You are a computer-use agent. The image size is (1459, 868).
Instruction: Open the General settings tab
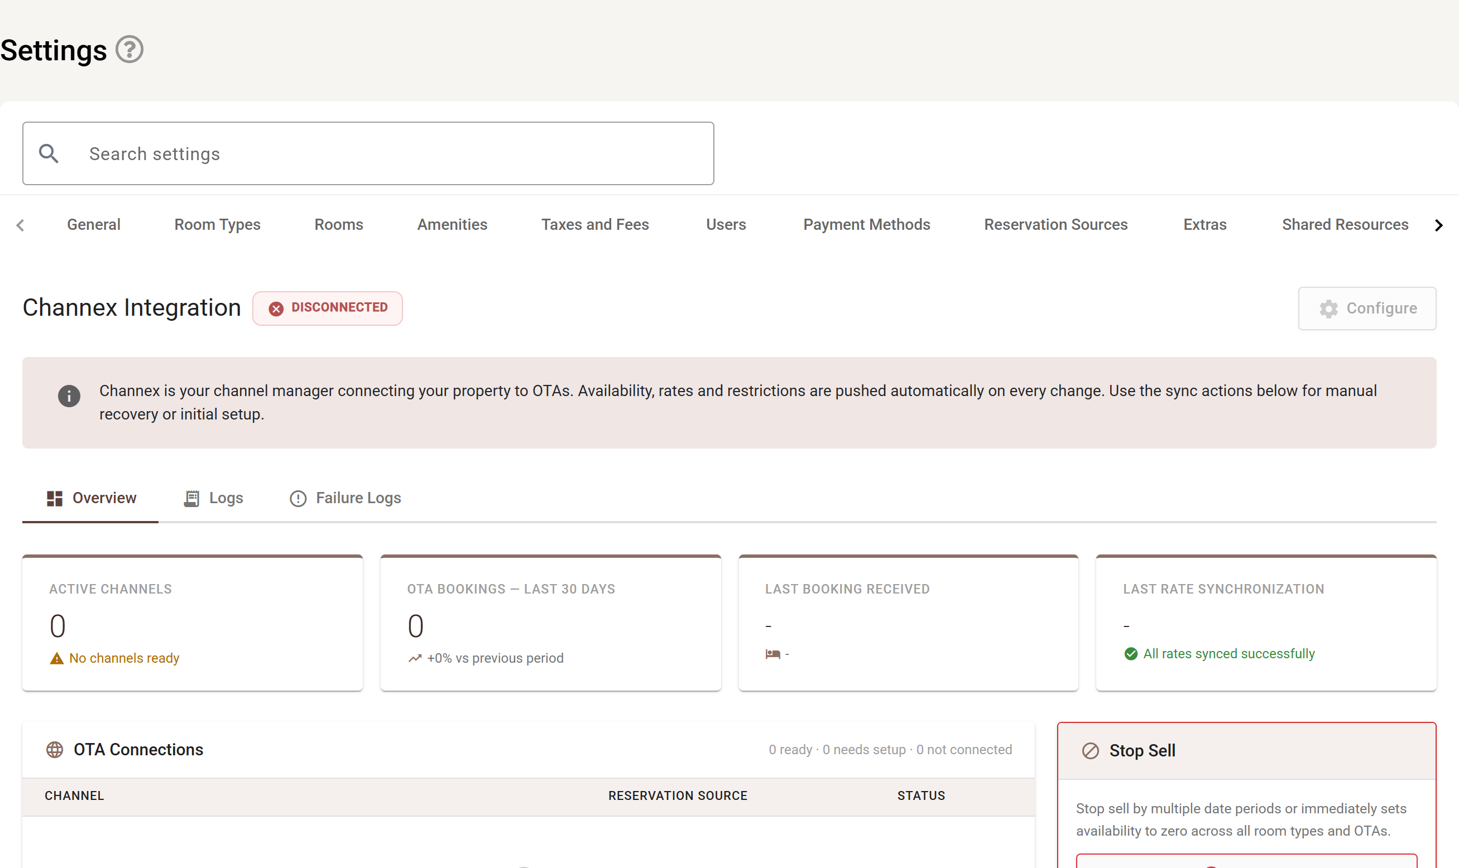click(x=94, y=225)
